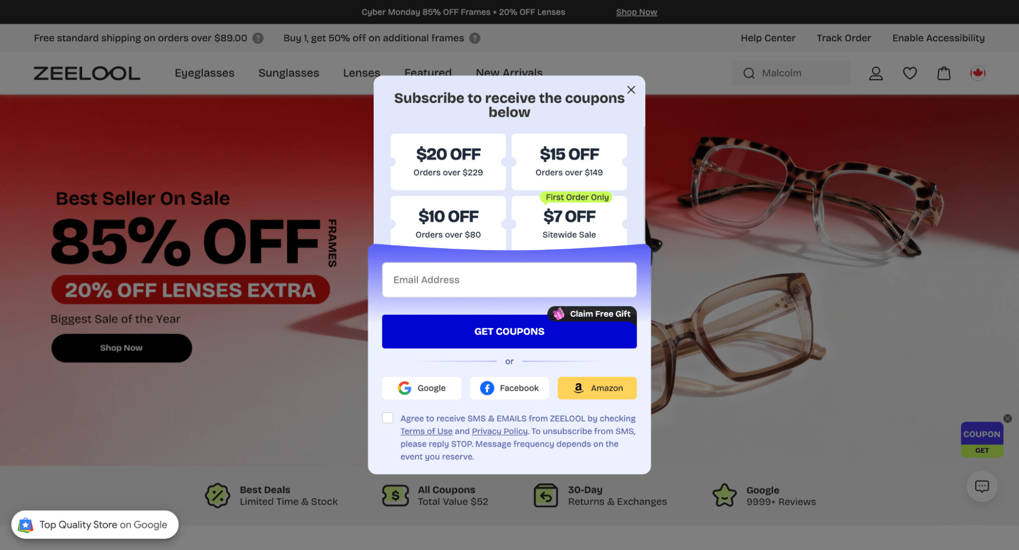Image resolution: width=1019 pixels, height=550 pixels.
Task: Dismiss the floating COUPON widget
Action: pos(1007,419)
